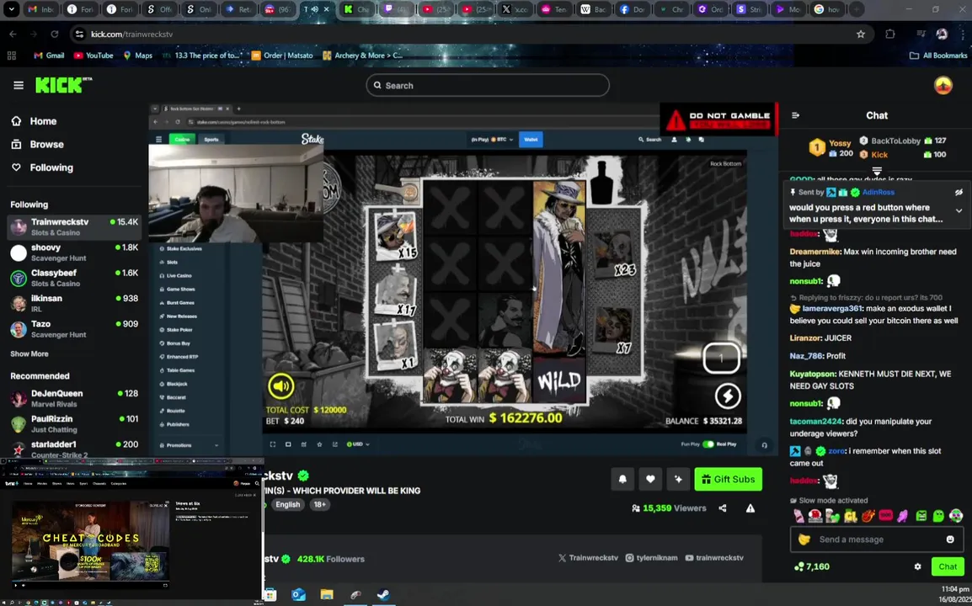Click the purple quick emote in the chat row
Viewport: 972px width, 606px height.
coord(903,516)
